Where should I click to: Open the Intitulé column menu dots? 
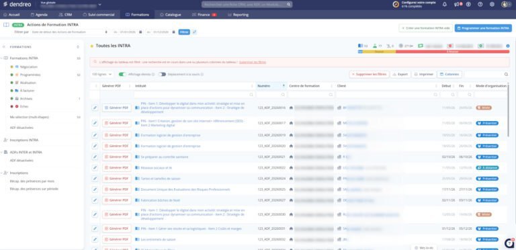(253, 86)
